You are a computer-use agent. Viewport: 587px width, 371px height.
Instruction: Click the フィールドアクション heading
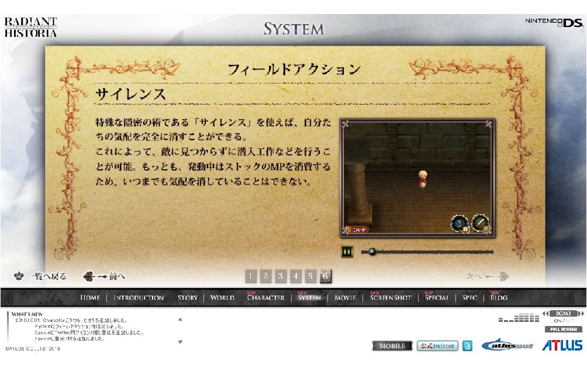294,70
